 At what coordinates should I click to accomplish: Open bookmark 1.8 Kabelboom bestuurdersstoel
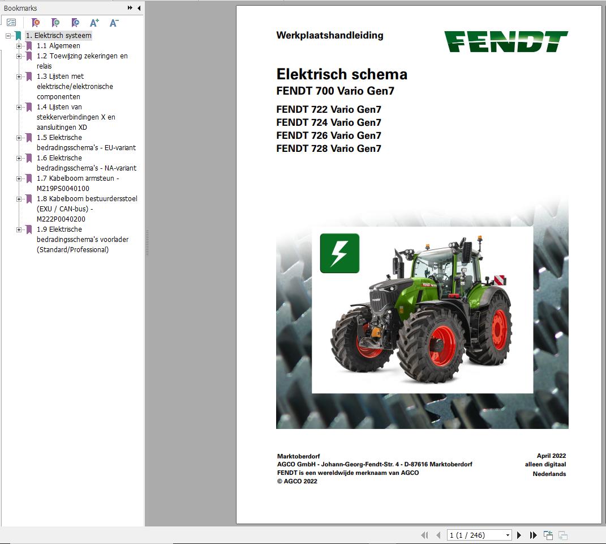coord(87,209)
